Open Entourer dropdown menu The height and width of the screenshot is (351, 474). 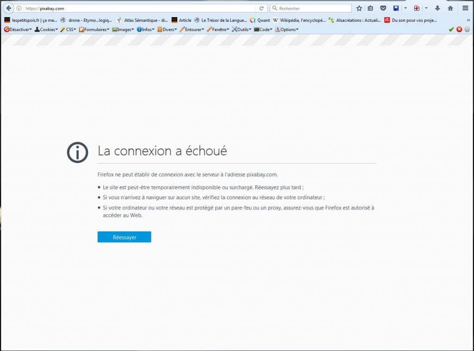192,29
